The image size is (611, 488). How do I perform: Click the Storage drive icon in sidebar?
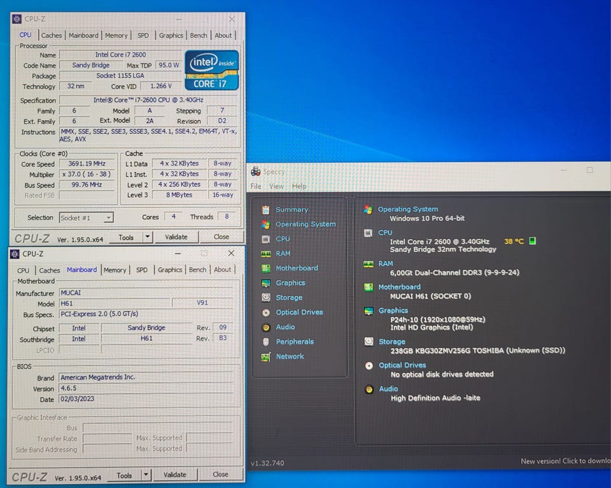(x=265, y=297)
